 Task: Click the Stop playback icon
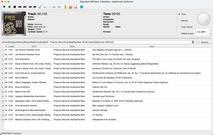(x=15, y=7)
